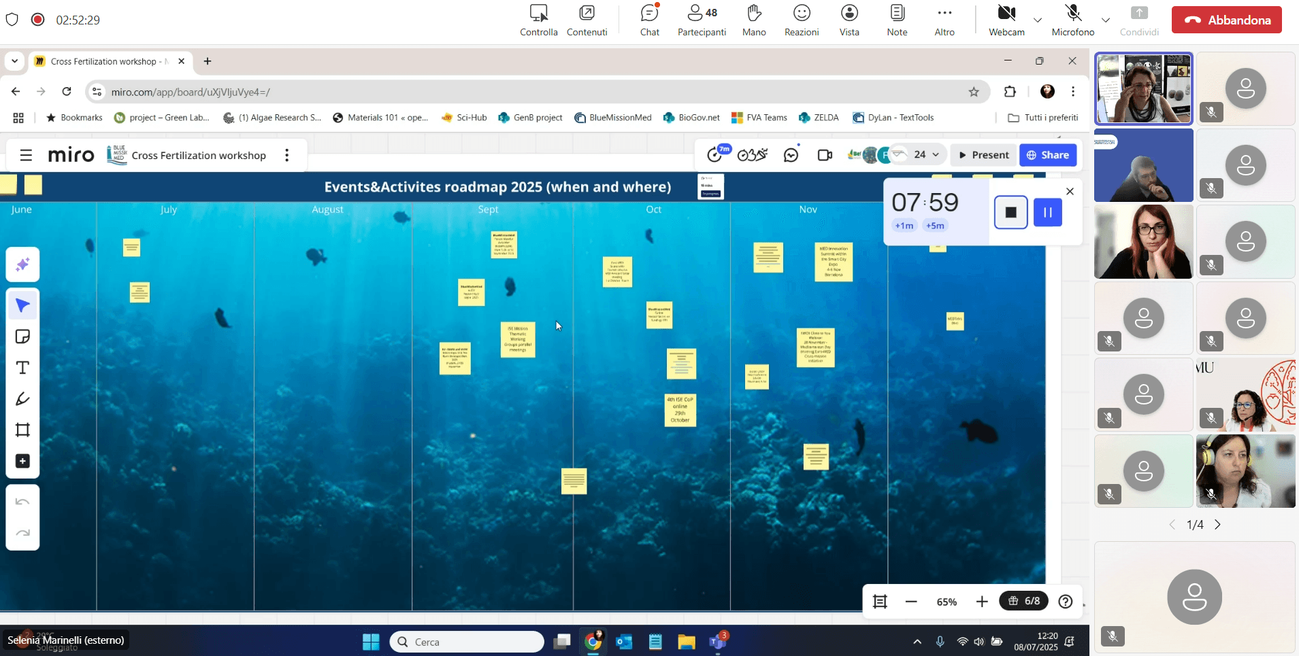Choose the Select cursor tool in Miro
This screenshot has height=656, width=1299.
[x=22, y=306]
